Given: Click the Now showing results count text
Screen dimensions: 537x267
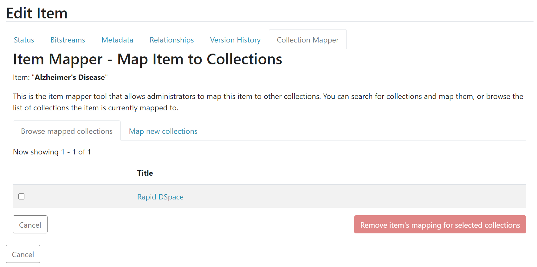Looking at the screenshot, I should (52, 152).
